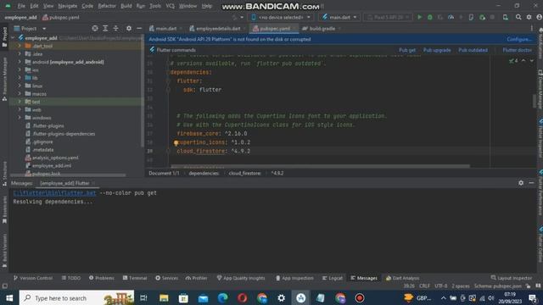Click Pub upgrade link
Screen dimensions: 543x305
pos(437,50)
